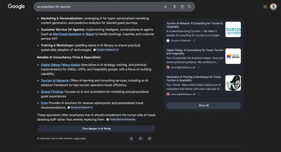Open the Global Thinking link
The height and width of the screenshot is (152, 281).
click(52, 92)
